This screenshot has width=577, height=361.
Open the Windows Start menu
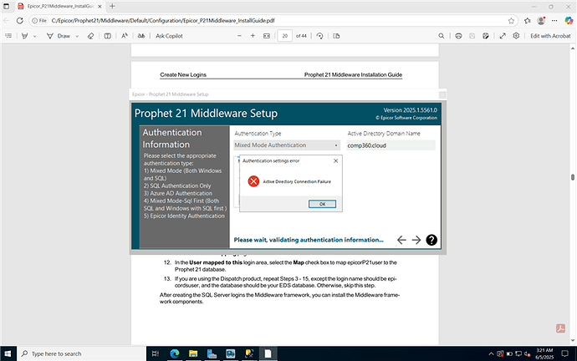click(8, 353)
